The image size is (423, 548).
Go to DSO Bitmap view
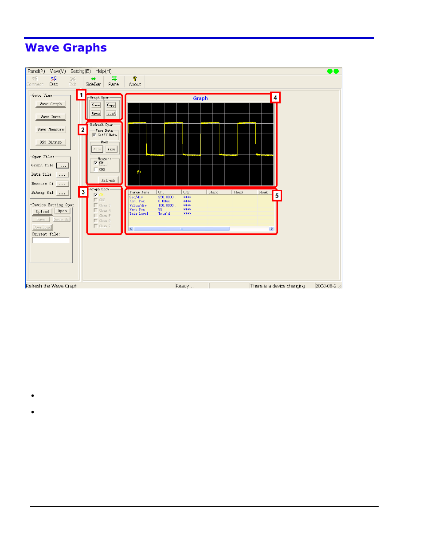point(51,142)
